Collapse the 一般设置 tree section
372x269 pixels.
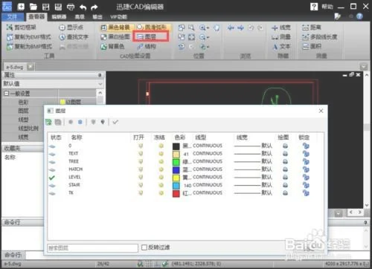[x=6, y=94]
